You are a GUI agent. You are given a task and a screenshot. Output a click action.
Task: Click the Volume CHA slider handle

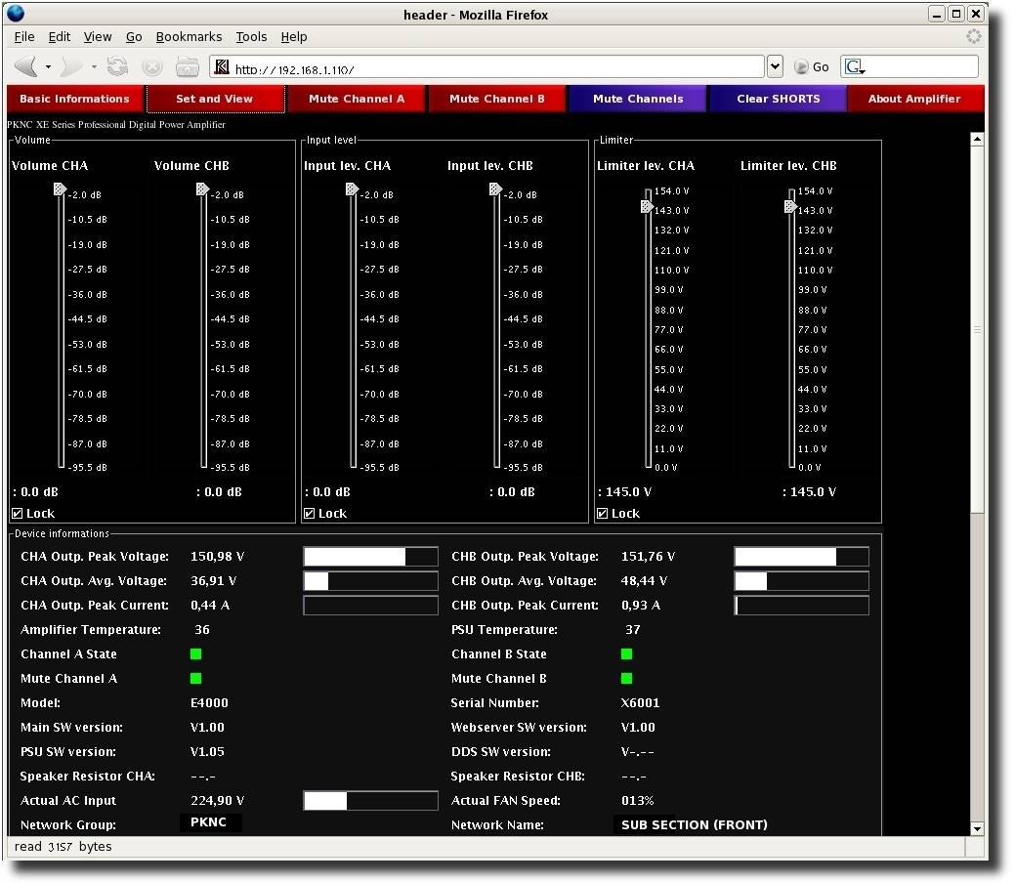[60, 189]
